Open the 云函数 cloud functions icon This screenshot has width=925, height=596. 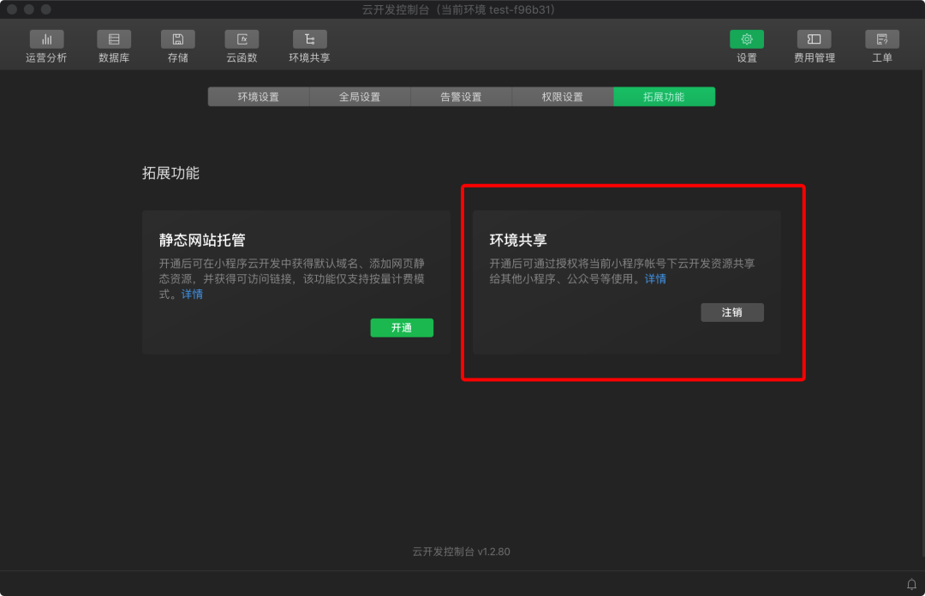click(242, 39)
